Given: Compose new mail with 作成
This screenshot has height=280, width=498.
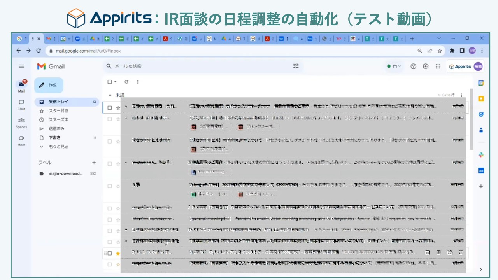Looking at the screenshot, I should click(49, 85).
